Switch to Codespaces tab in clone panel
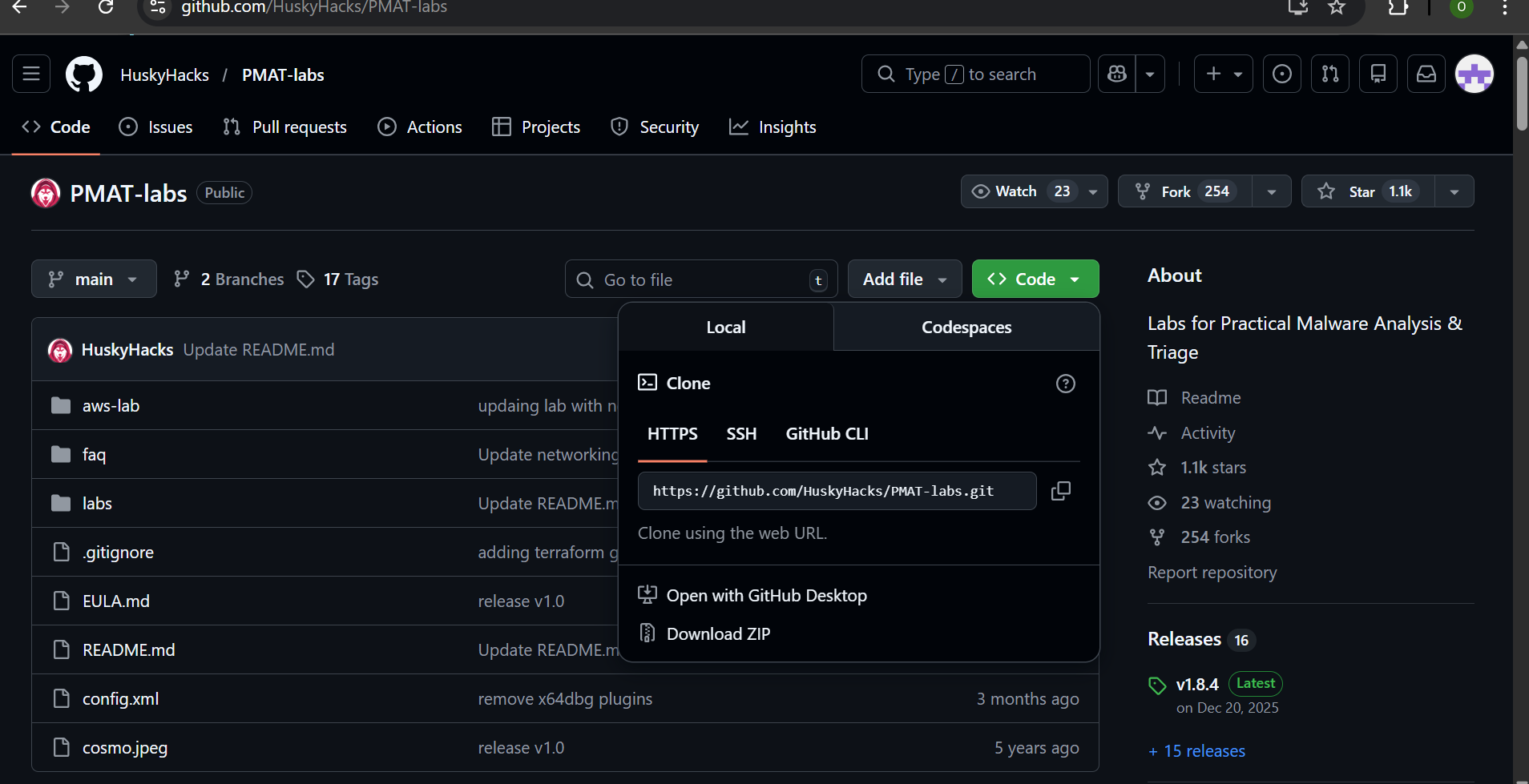This screenshot has height=784, width=1529. click(x=966, y=328)
